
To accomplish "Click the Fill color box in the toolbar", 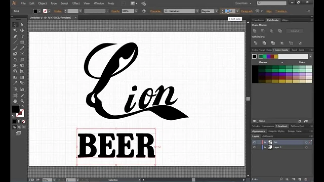I will click(16, 109).
